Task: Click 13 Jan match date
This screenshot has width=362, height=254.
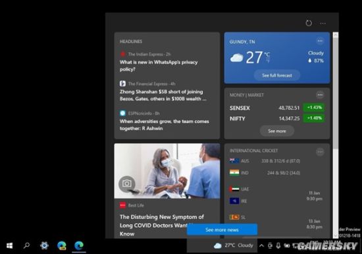Action: [x=314, y=221]
